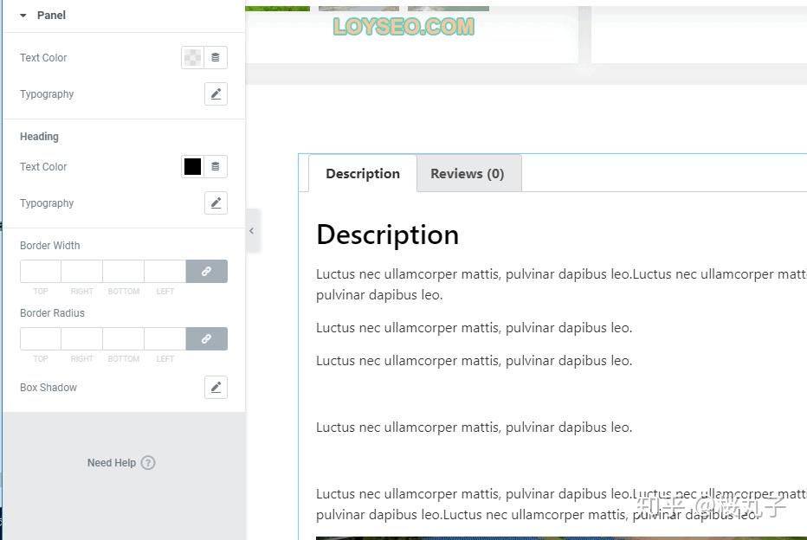The width and height of the screenshot is (807, 540).
Task: Collapse the editor side panel handle
Action: pyautogui.click(x=252, y=231)
